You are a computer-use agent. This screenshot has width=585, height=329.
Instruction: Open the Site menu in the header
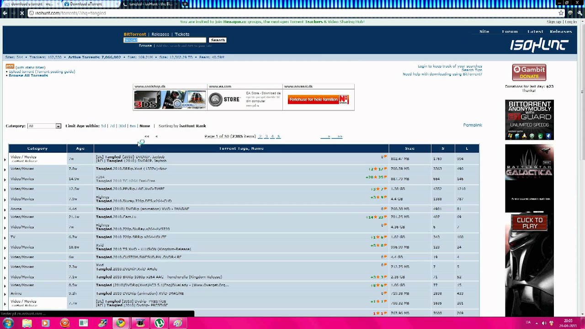(484, 32)
